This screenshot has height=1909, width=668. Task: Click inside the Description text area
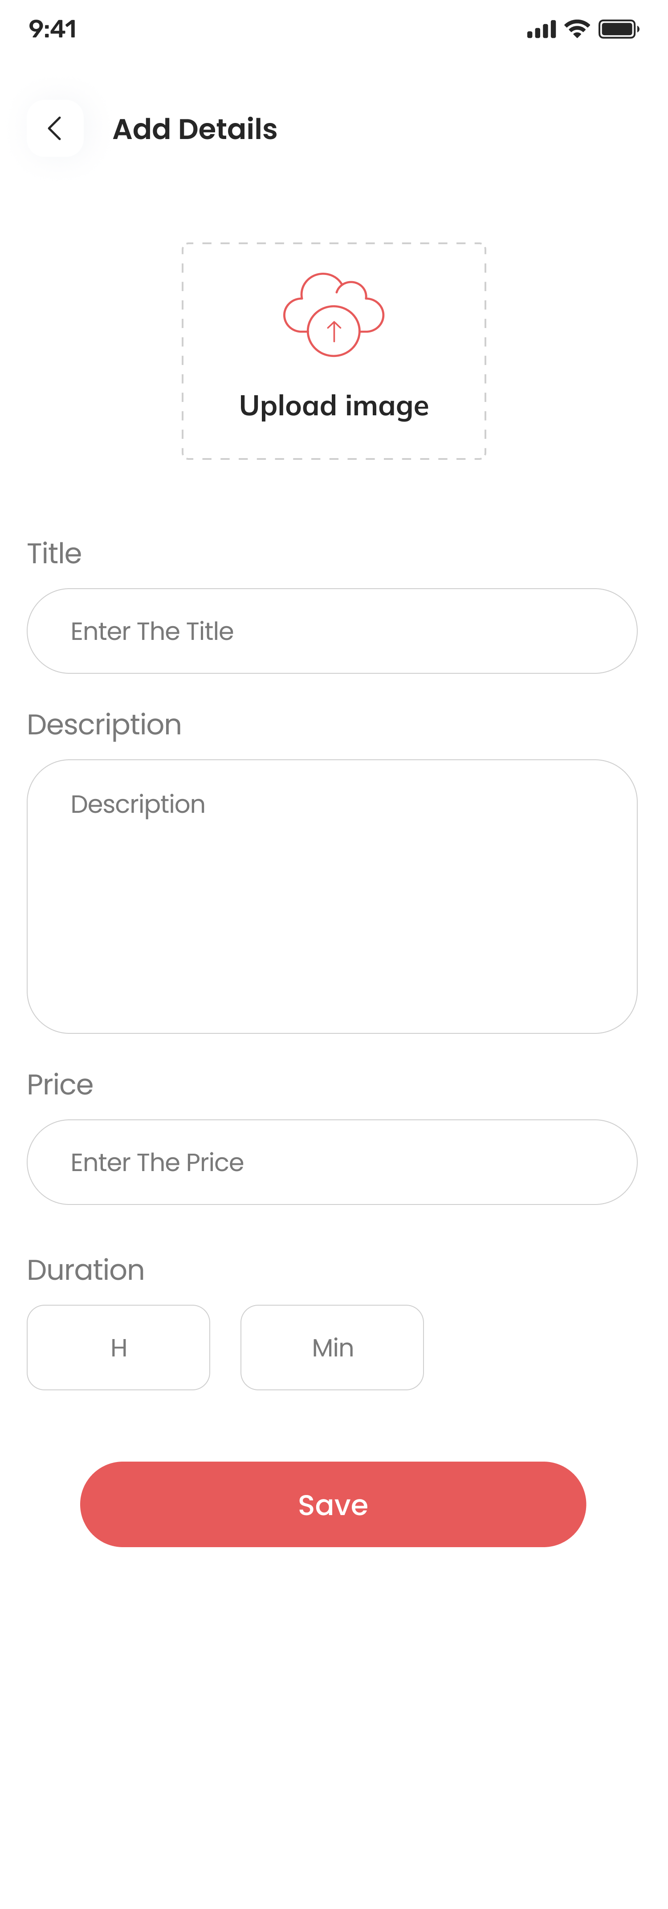click(332, 896)
